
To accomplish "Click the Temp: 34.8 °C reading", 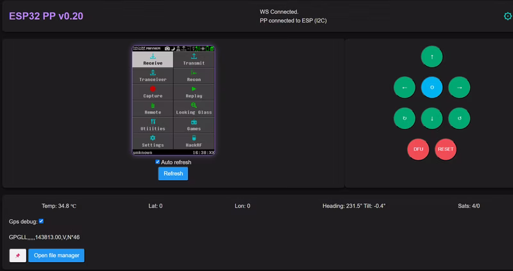I will coord(59,206).
